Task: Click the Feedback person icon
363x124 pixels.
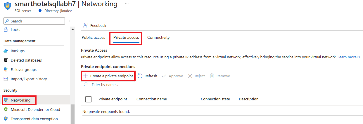Action: [86, 25]
